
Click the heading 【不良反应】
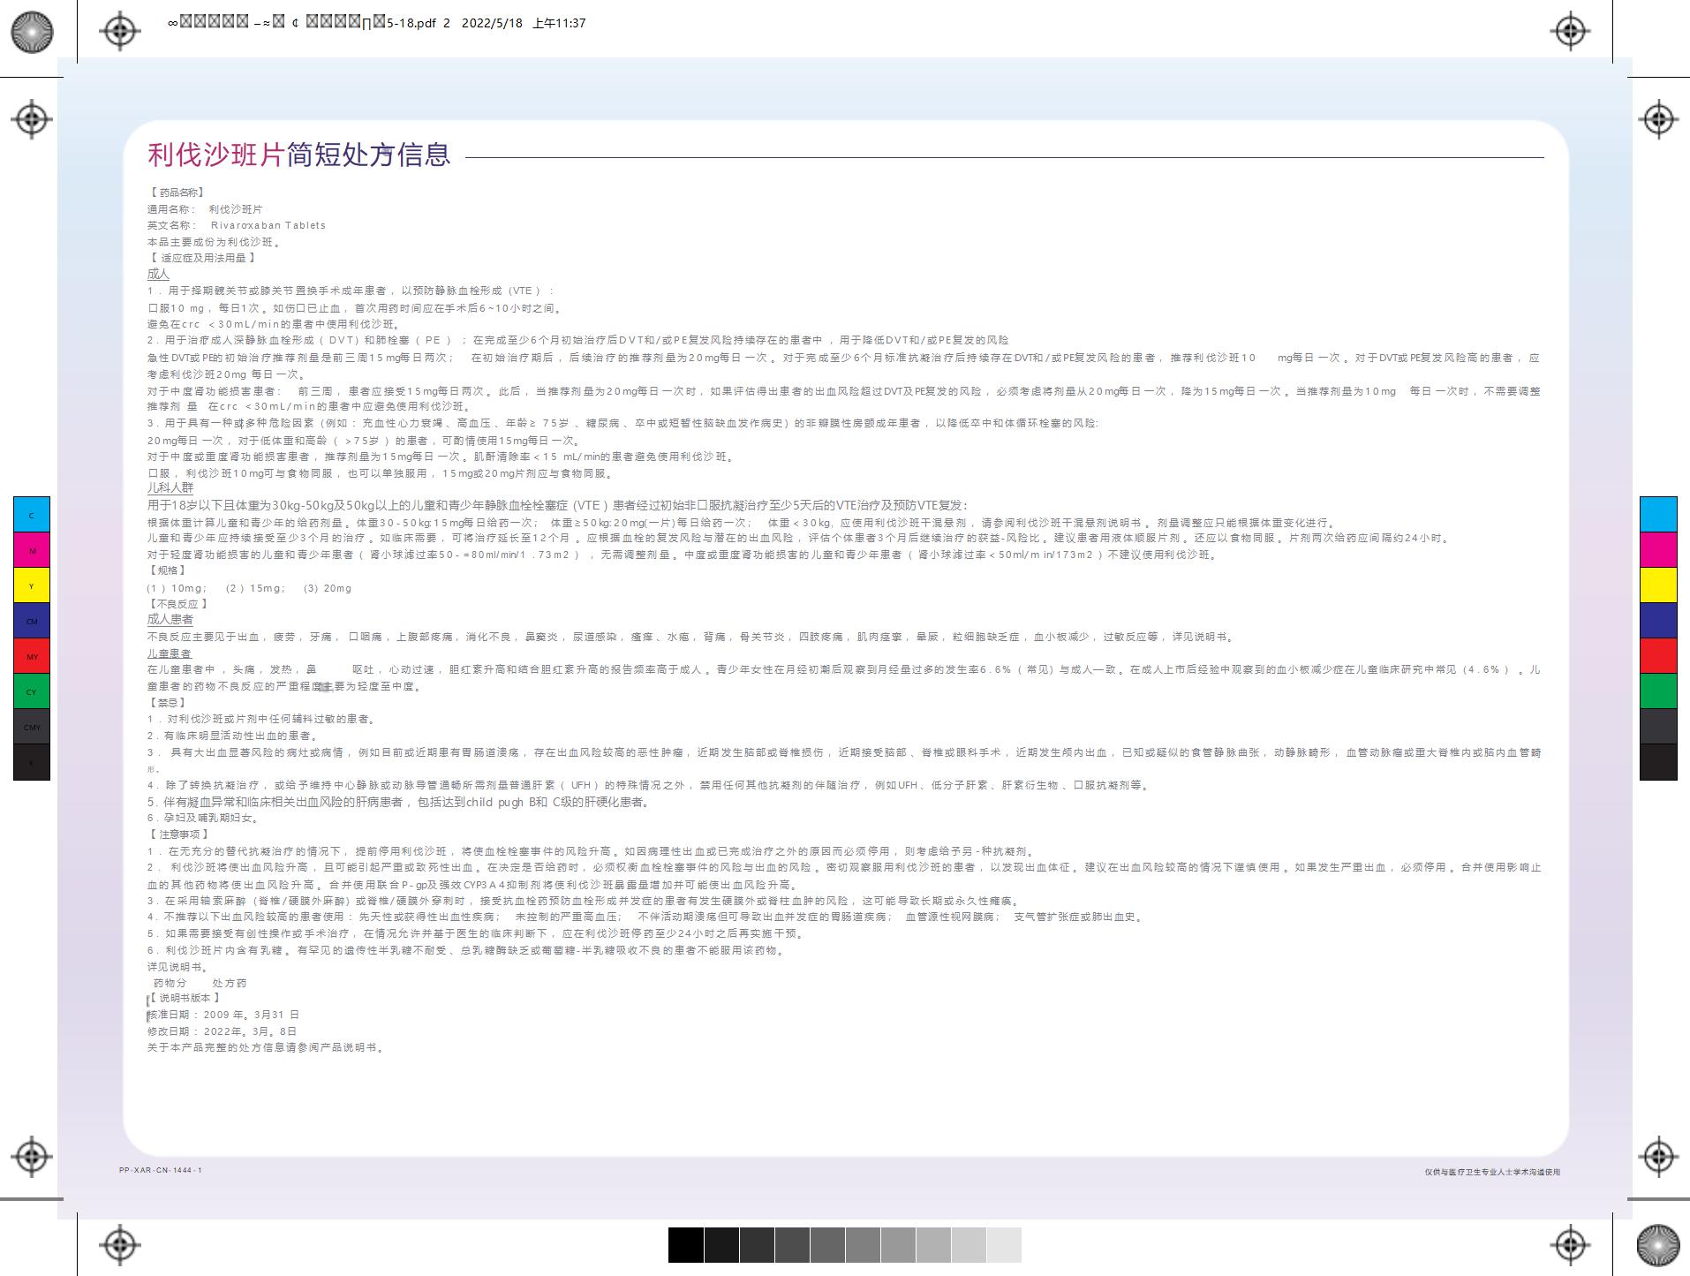point(178,604)
